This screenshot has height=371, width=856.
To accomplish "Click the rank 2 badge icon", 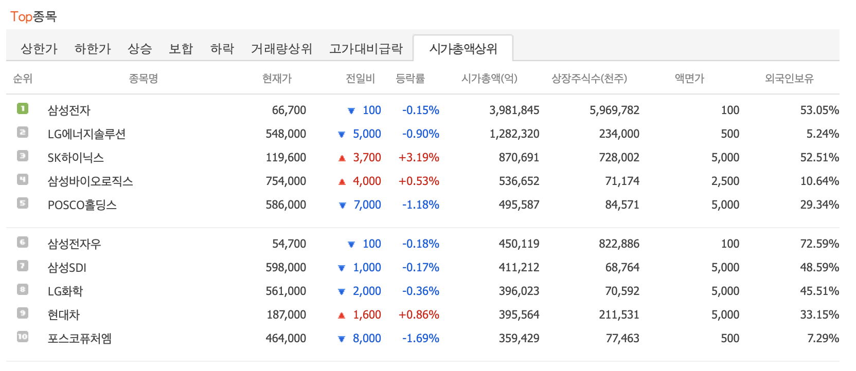I will [x=23, y=132].
